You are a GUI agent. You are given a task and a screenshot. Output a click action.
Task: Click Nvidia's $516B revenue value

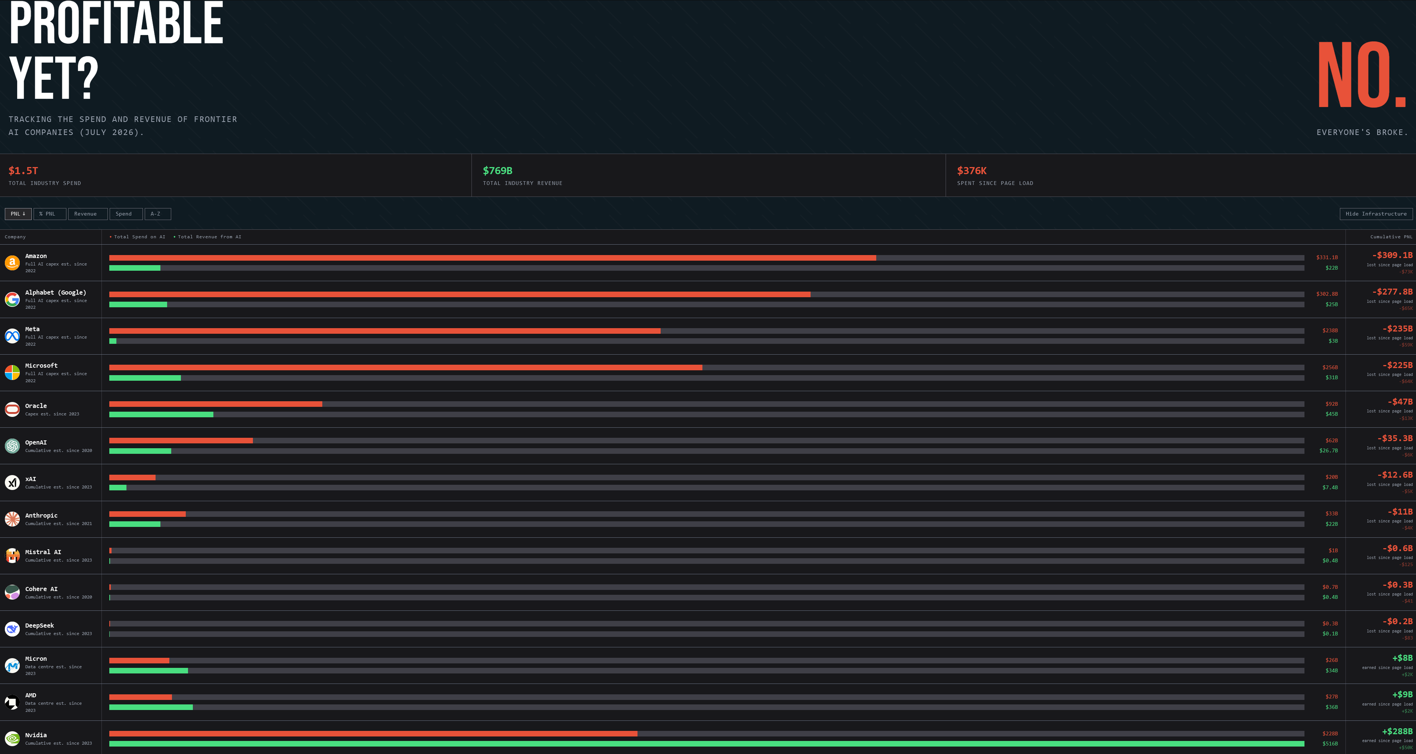[1330, 744]
